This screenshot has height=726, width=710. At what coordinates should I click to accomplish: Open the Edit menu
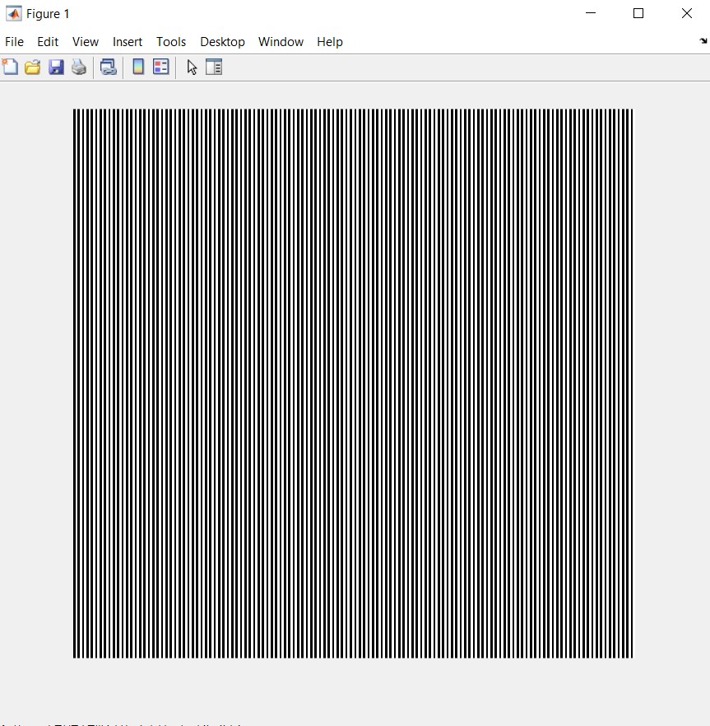point(48,42)
